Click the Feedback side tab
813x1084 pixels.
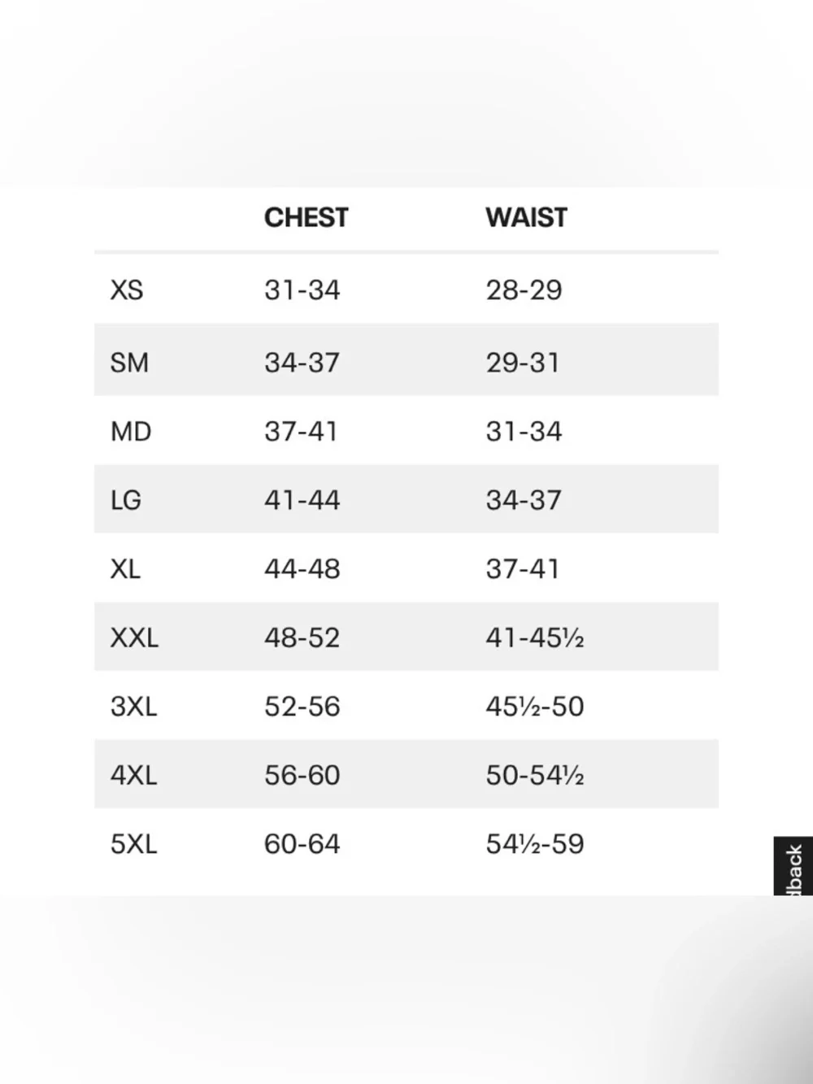point(793,867)
